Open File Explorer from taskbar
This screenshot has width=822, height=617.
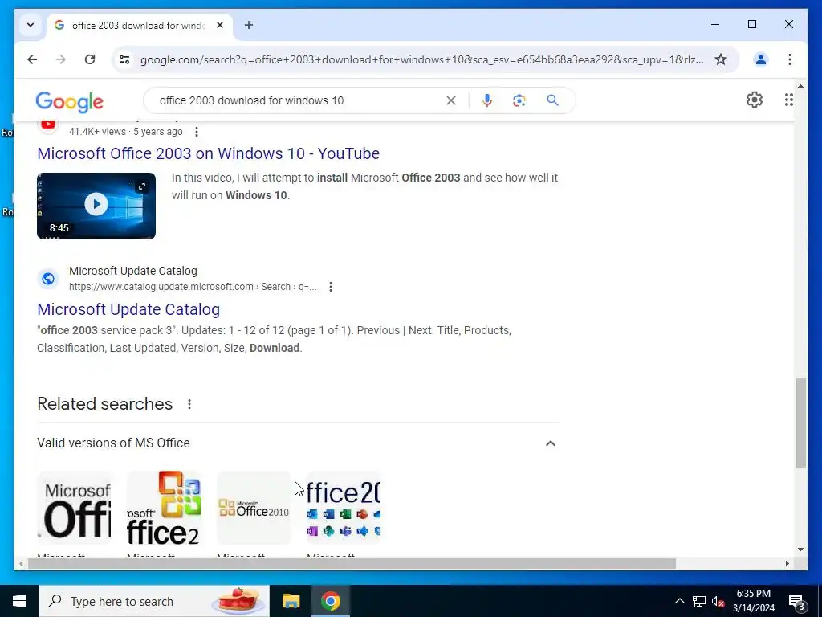click(291, 601)
